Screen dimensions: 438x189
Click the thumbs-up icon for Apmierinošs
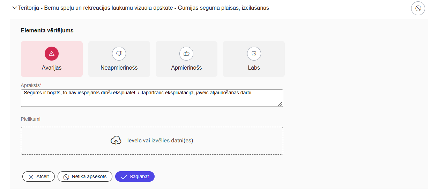tap(186, 53)
